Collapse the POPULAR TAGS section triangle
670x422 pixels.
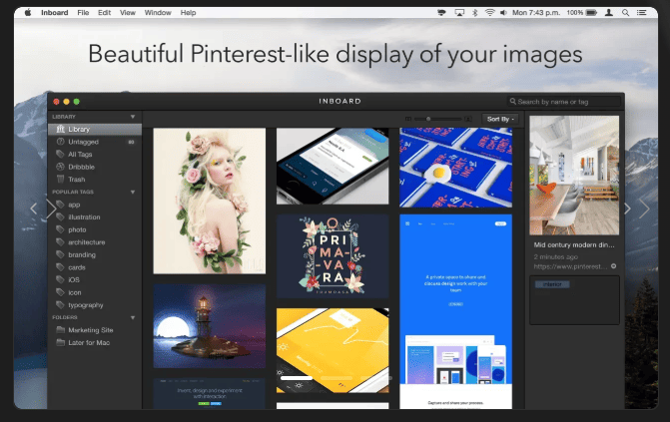pyautogui.click(x=133, y=193)
